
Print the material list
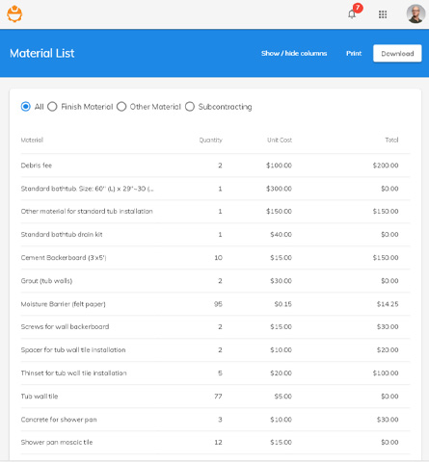354,53
